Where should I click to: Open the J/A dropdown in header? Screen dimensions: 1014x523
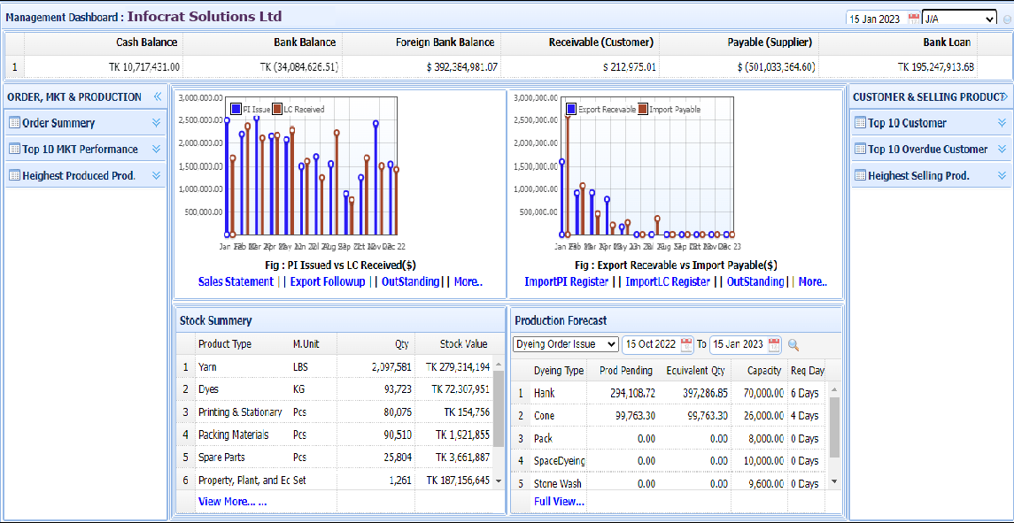[x=959, y=19]
